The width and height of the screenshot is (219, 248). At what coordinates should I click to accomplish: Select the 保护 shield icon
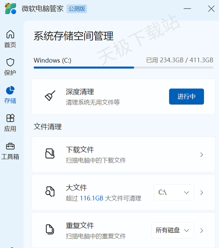tap(10, 62)
